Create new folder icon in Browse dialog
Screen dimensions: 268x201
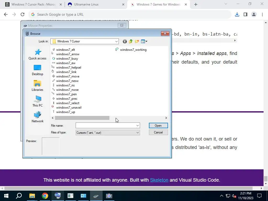(x=137, y=41)
